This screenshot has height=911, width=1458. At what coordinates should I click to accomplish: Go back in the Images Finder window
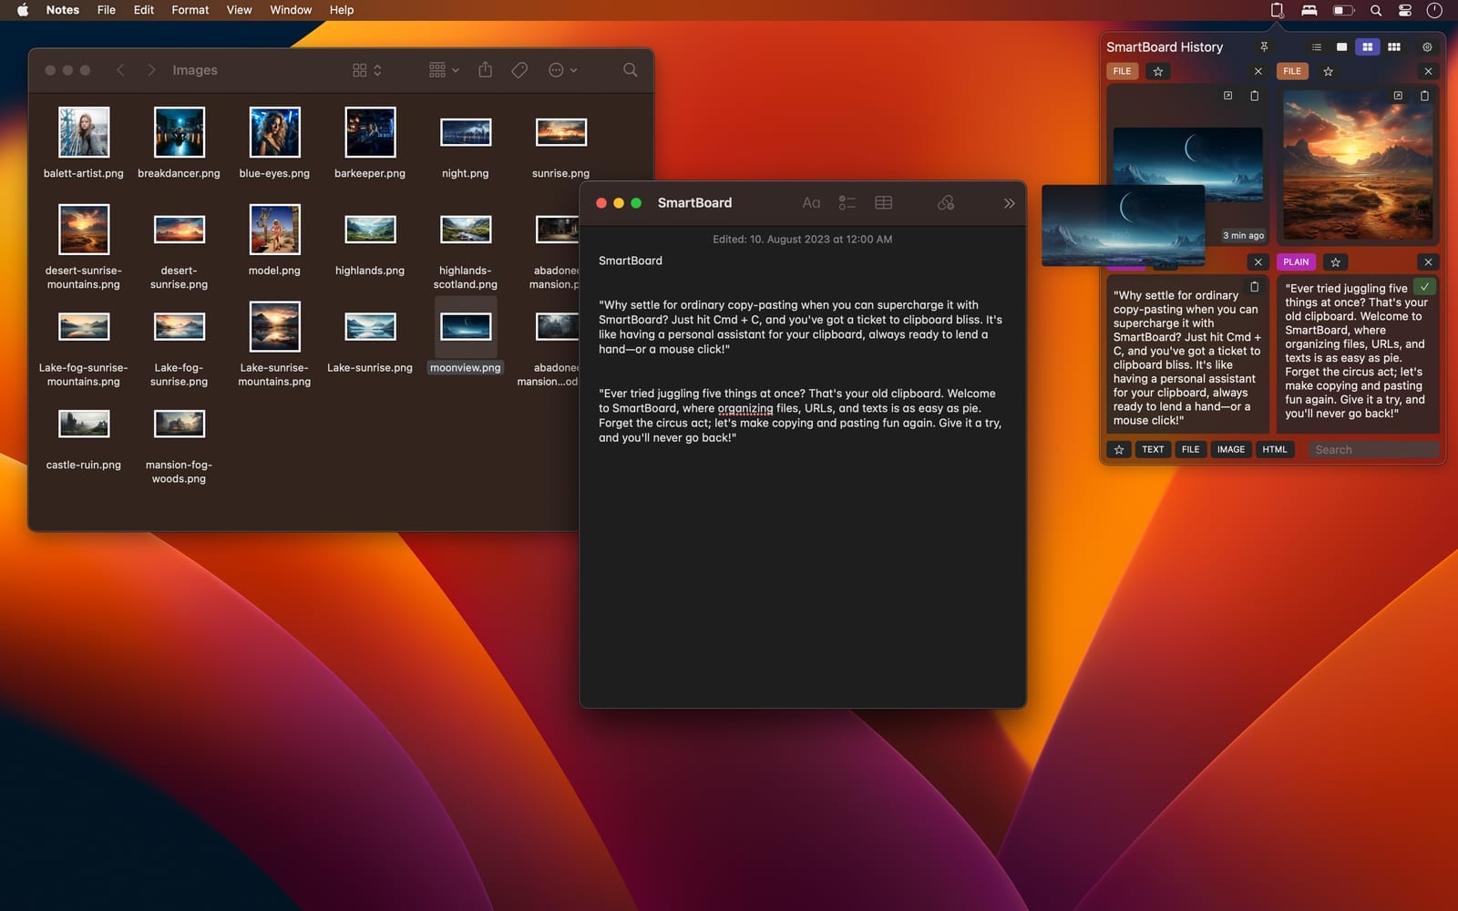(120, 70)
